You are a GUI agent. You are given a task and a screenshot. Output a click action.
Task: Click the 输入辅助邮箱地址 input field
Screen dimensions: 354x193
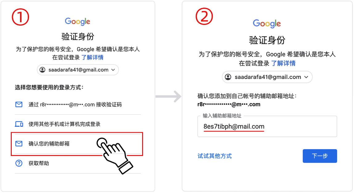point(267,126)
